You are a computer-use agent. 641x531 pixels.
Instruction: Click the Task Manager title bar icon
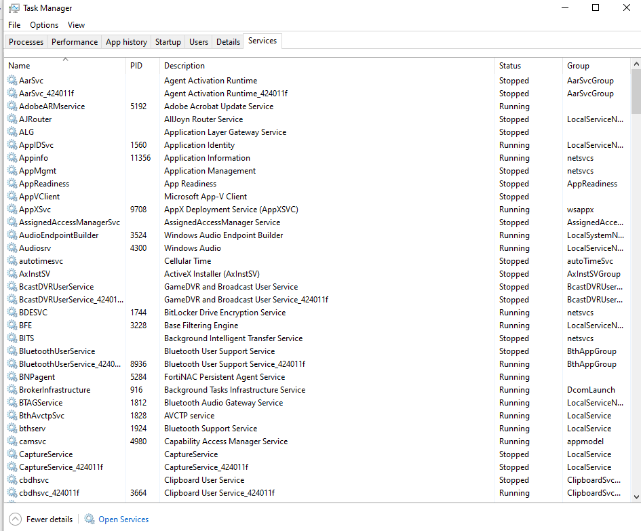pyautogui.click(x=14, y=8)
